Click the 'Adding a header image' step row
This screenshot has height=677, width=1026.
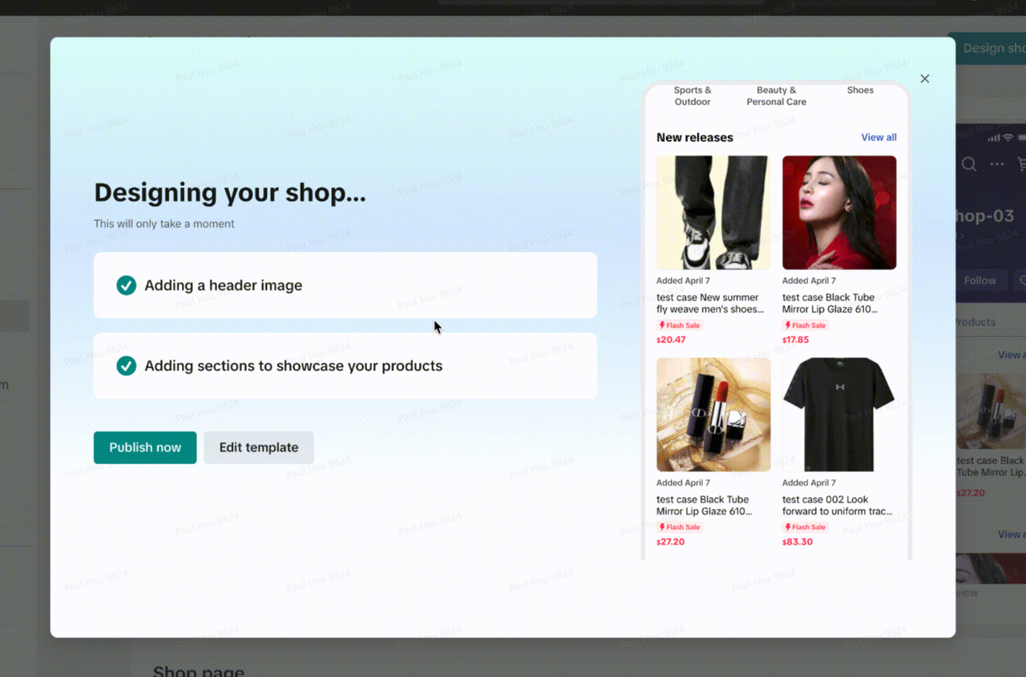pyautogui.click(x=345, y=285)
